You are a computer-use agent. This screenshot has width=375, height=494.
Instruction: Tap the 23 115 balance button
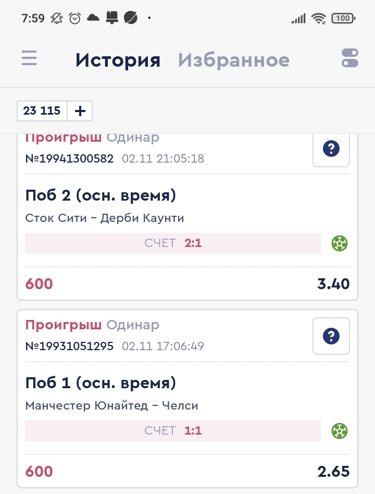[42, 110]
